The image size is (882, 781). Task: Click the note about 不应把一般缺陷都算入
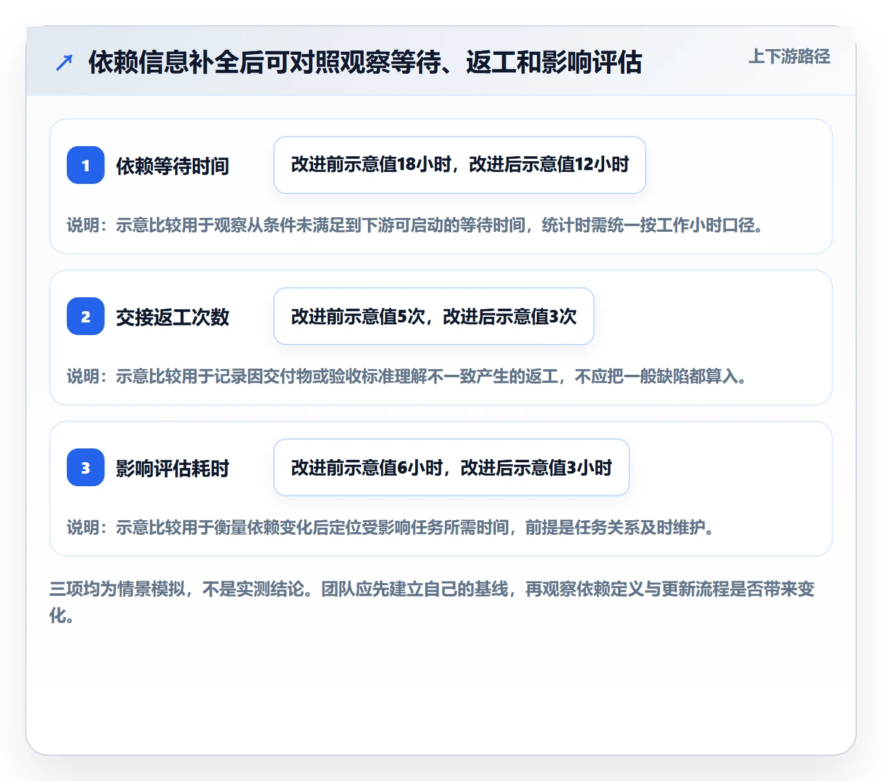point(408,376)
